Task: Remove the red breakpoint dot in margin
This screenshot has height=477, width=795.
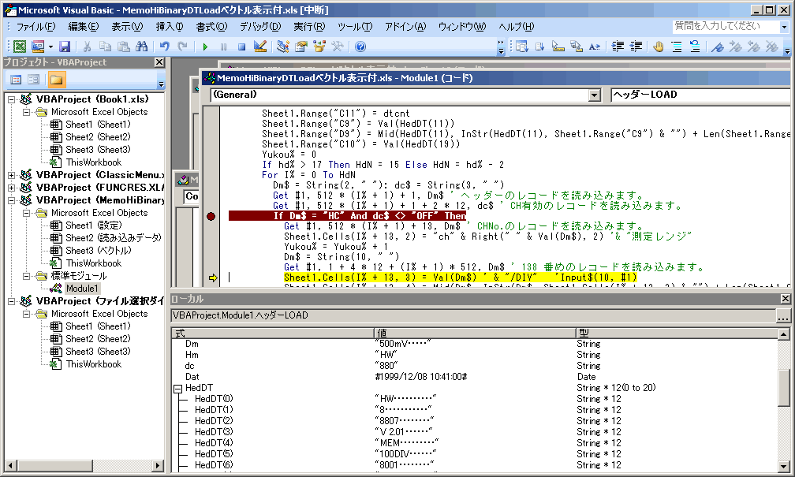Action: 211,216
